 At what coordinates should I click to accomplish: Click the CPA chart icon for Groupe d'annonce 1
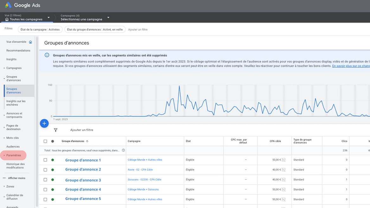click(284, 160)
